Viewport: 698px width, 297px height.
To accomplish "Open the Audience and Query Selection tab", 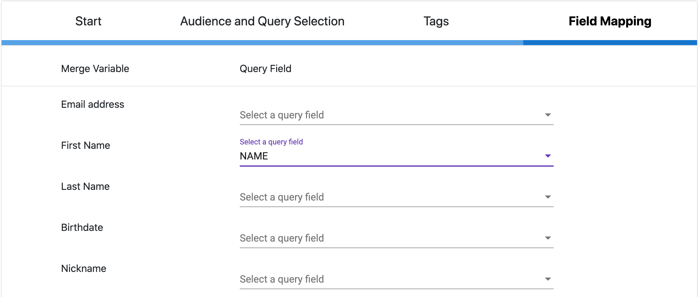I will [262, 21].
